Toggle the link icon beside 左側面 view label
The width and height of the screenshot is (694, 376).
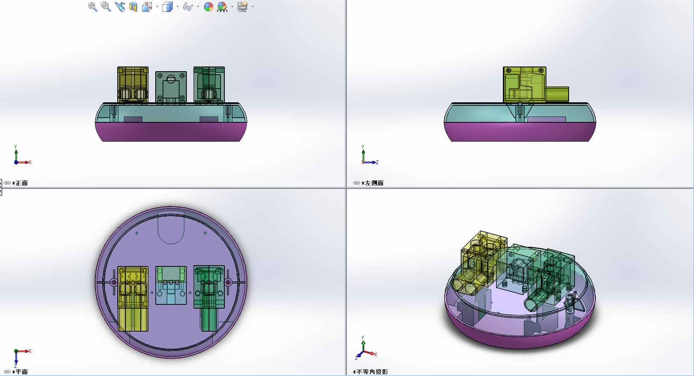[356, 183]
